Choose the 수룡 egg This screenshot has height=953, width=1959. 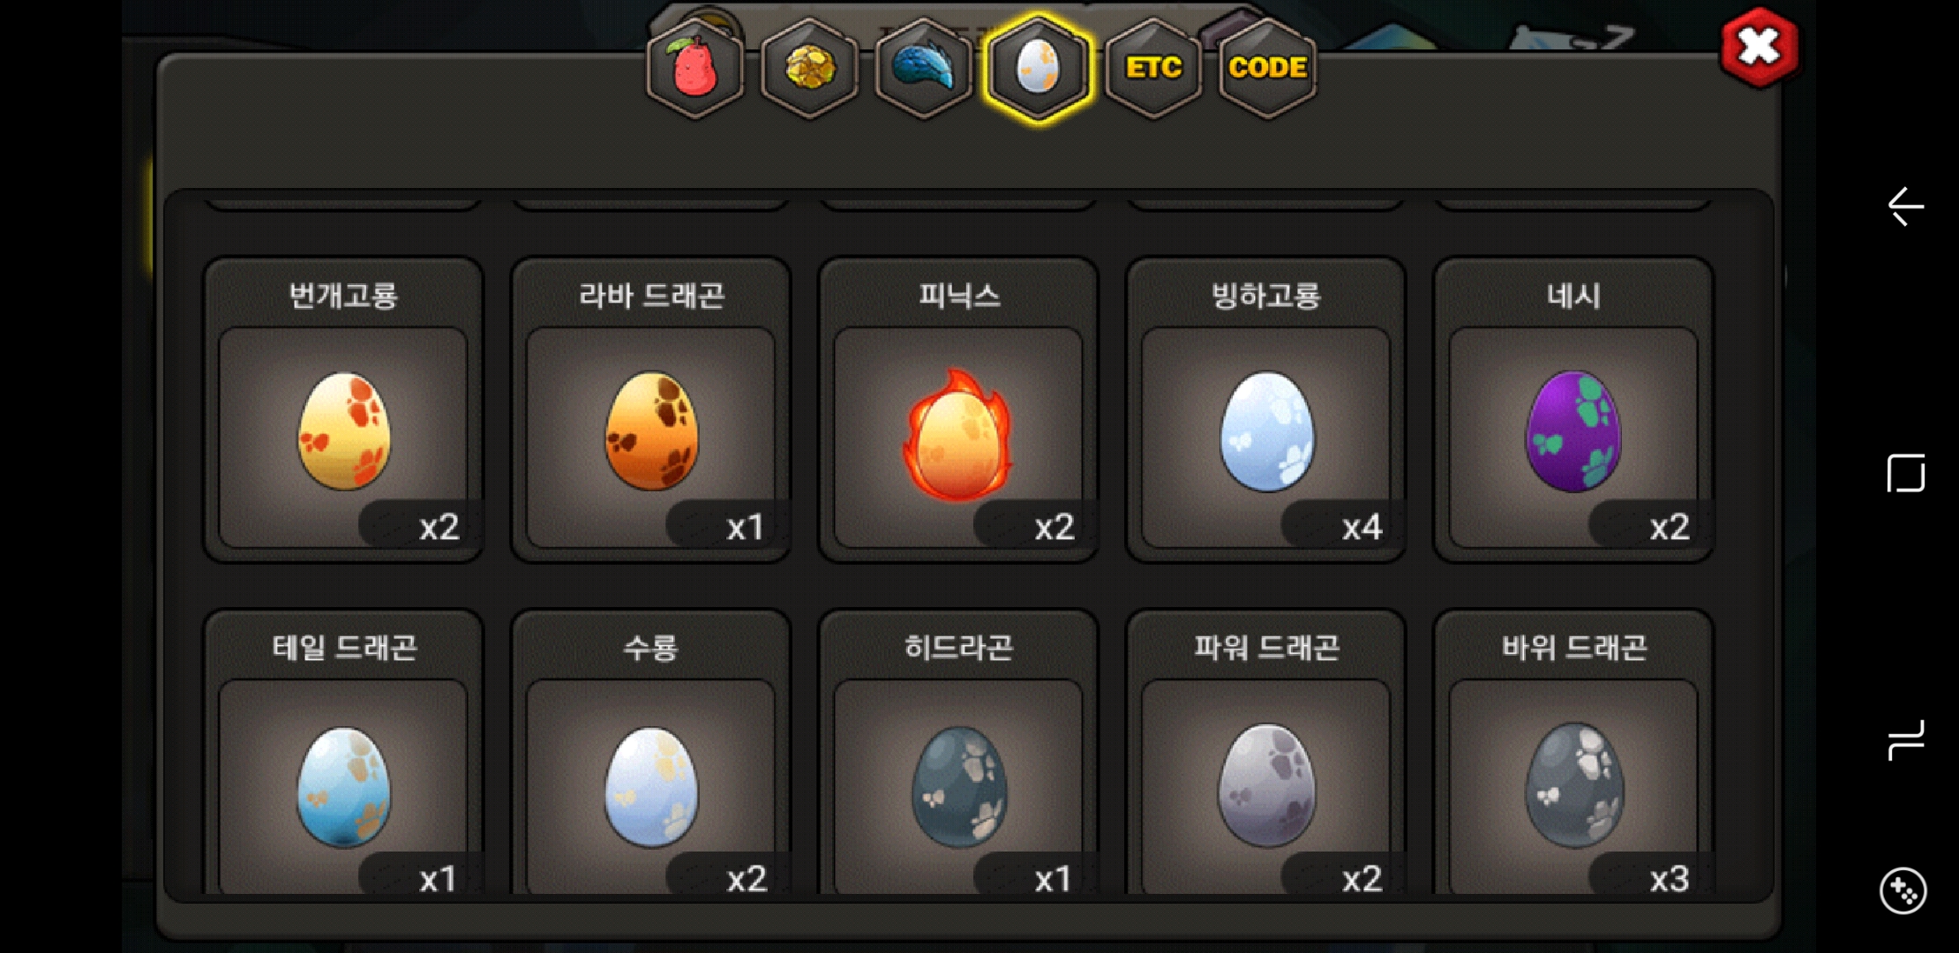coord(651,752)
